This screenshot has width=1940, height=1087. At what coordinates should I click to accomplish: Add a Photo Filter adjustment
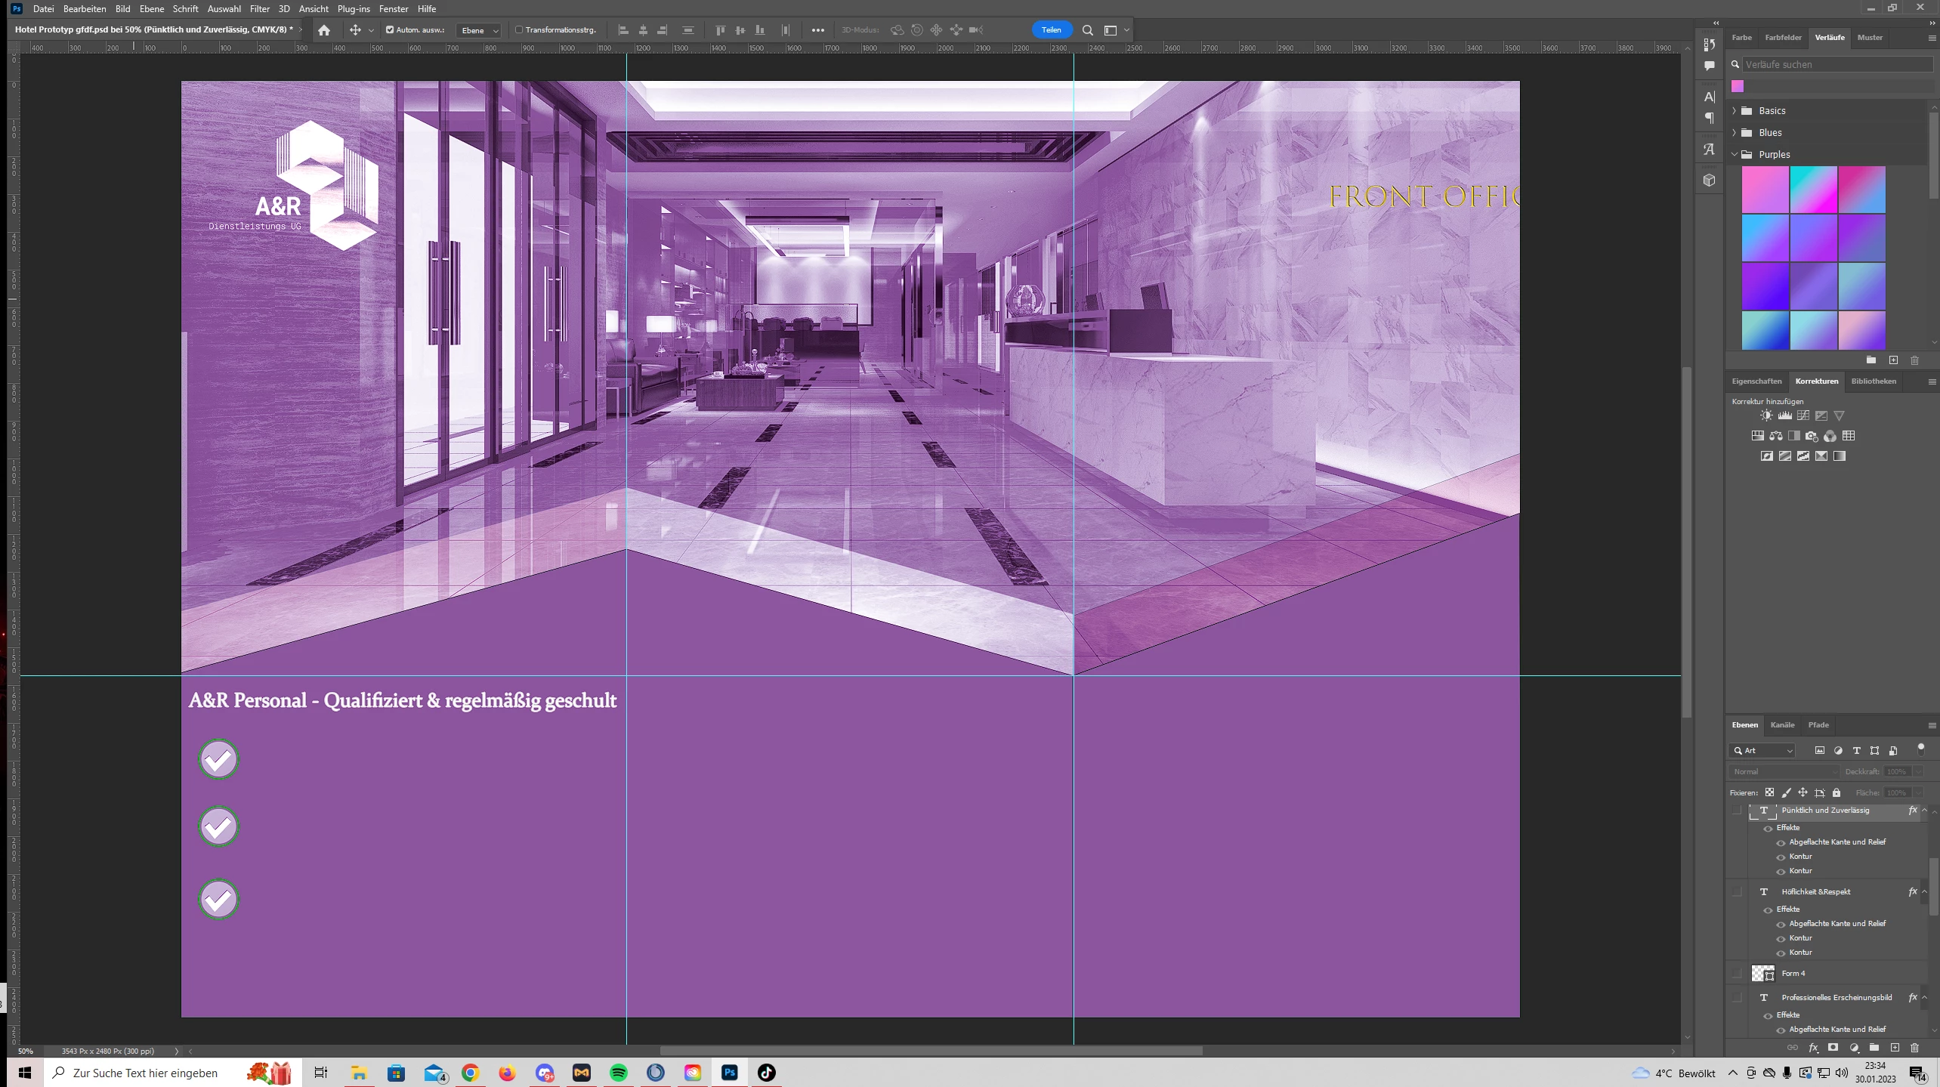(1812, 436)
